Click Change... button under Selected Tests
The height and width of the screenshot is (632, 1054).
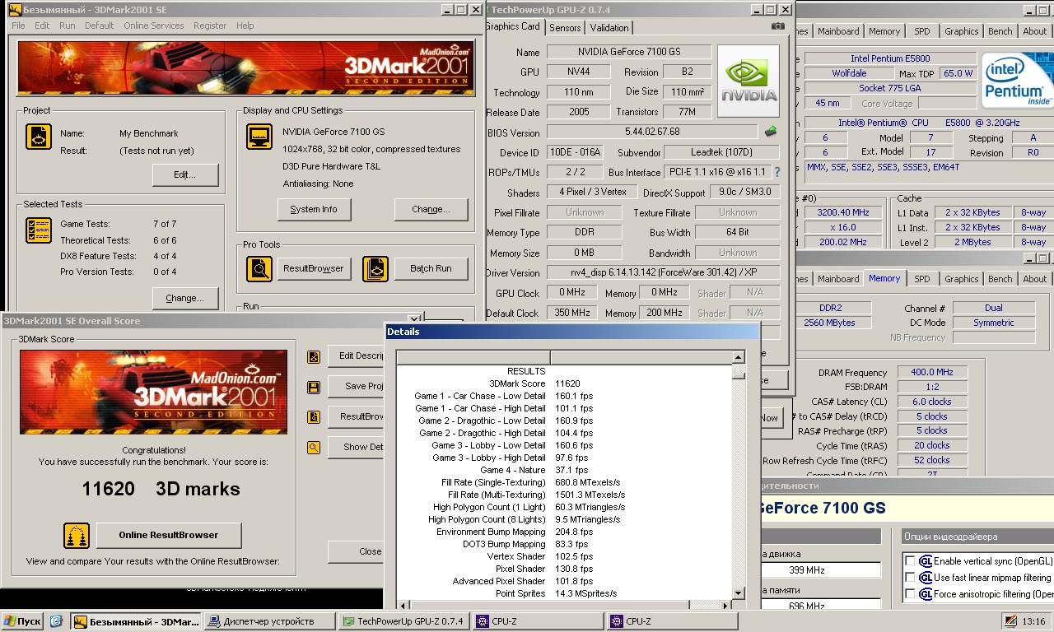185,298
